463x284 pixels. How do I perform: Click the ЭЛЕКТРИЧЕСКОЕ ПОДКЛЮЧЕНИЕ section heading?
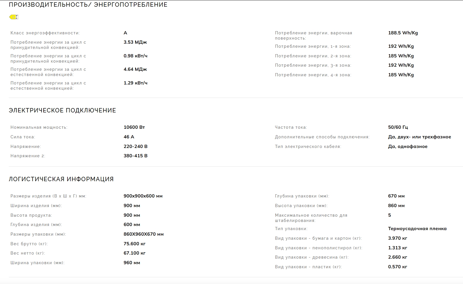[62, 110]
